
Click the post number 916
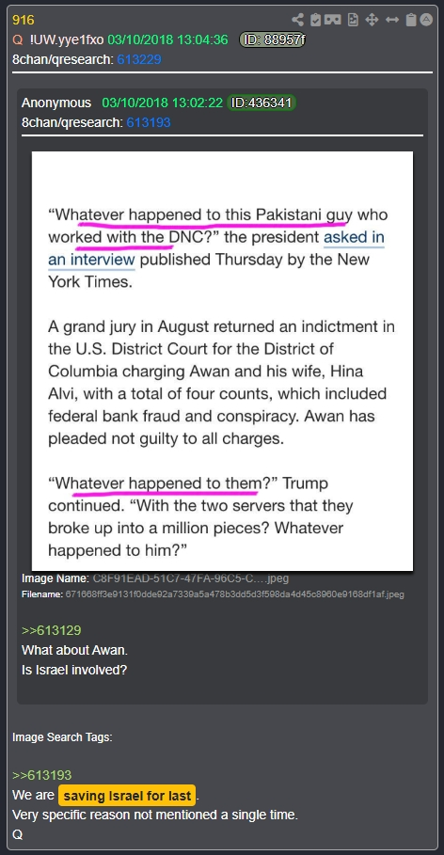pos(24,20)
